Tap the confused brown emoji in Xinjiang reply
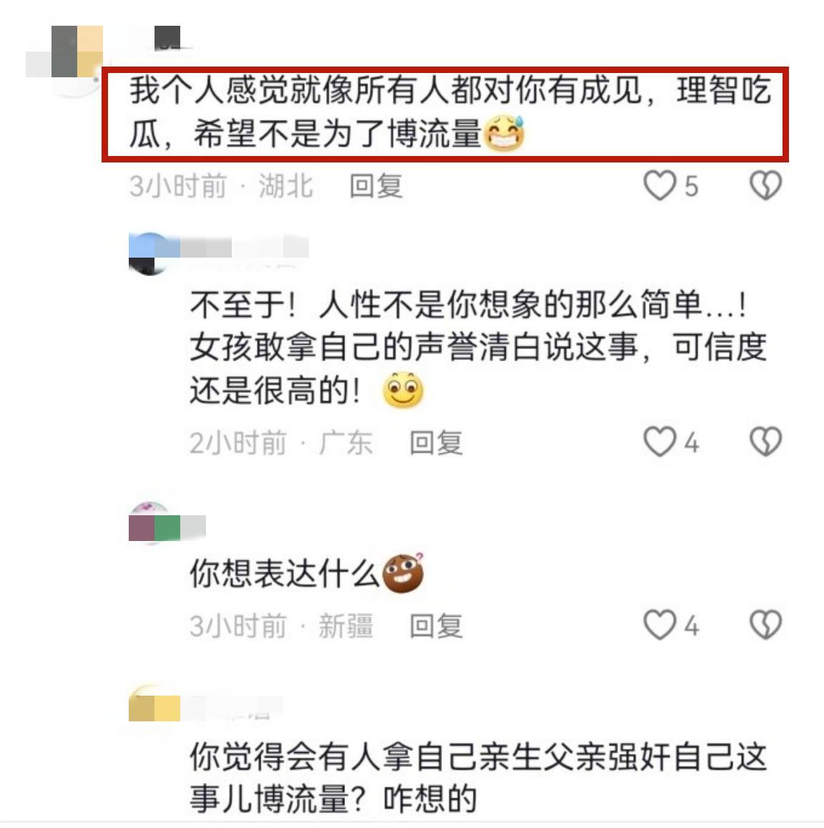 coord(403,573)
